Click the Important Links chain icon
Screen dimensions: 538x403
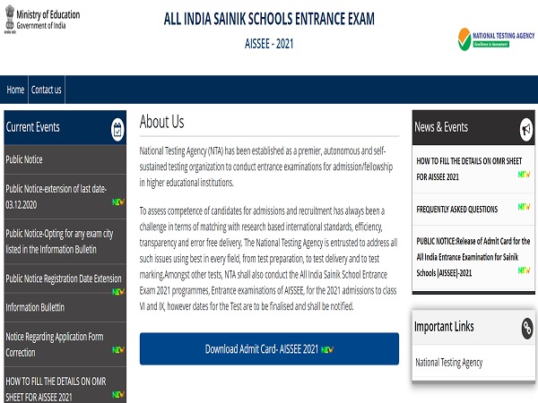click(527, 328)
